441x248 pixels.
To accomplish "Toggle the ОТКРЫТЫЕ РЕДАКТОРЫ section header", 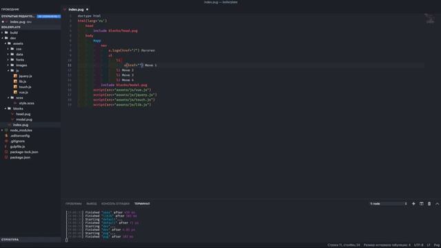I will 18,17.
